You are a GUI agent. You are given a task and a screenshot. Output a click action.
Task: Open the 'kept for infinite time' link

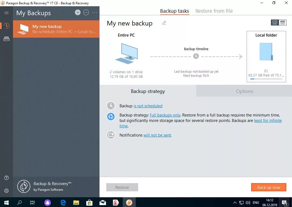268,121
